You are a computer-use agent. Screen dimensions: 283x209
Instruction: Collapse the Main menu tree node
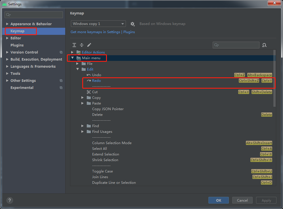pyautogui.click(x=73, y=58)
